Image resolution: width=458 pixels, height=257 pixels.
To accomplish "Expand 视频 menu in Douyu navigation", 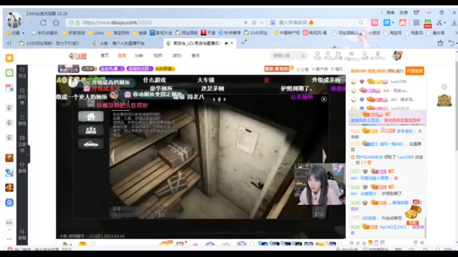I will 159,55.
